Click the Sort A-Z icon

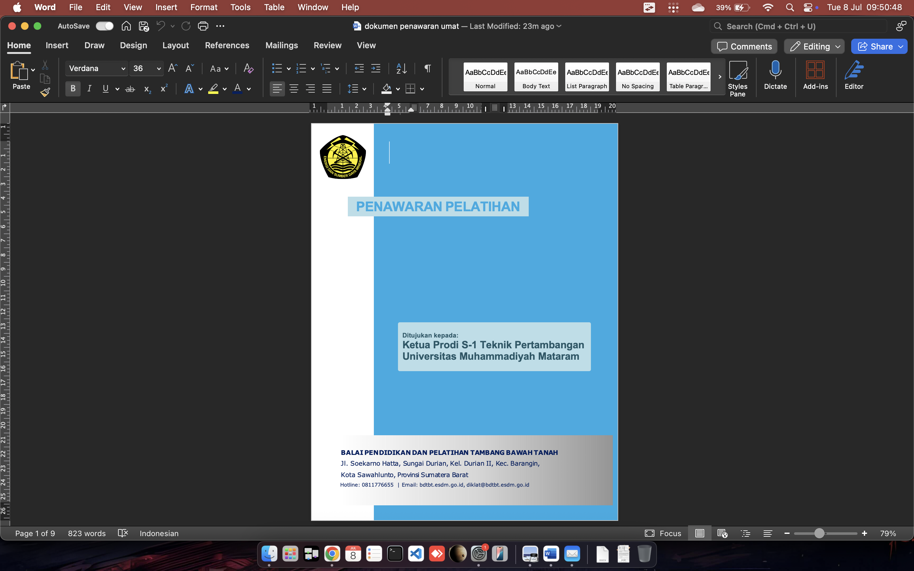pyautogui.click(x=401, y=68)
